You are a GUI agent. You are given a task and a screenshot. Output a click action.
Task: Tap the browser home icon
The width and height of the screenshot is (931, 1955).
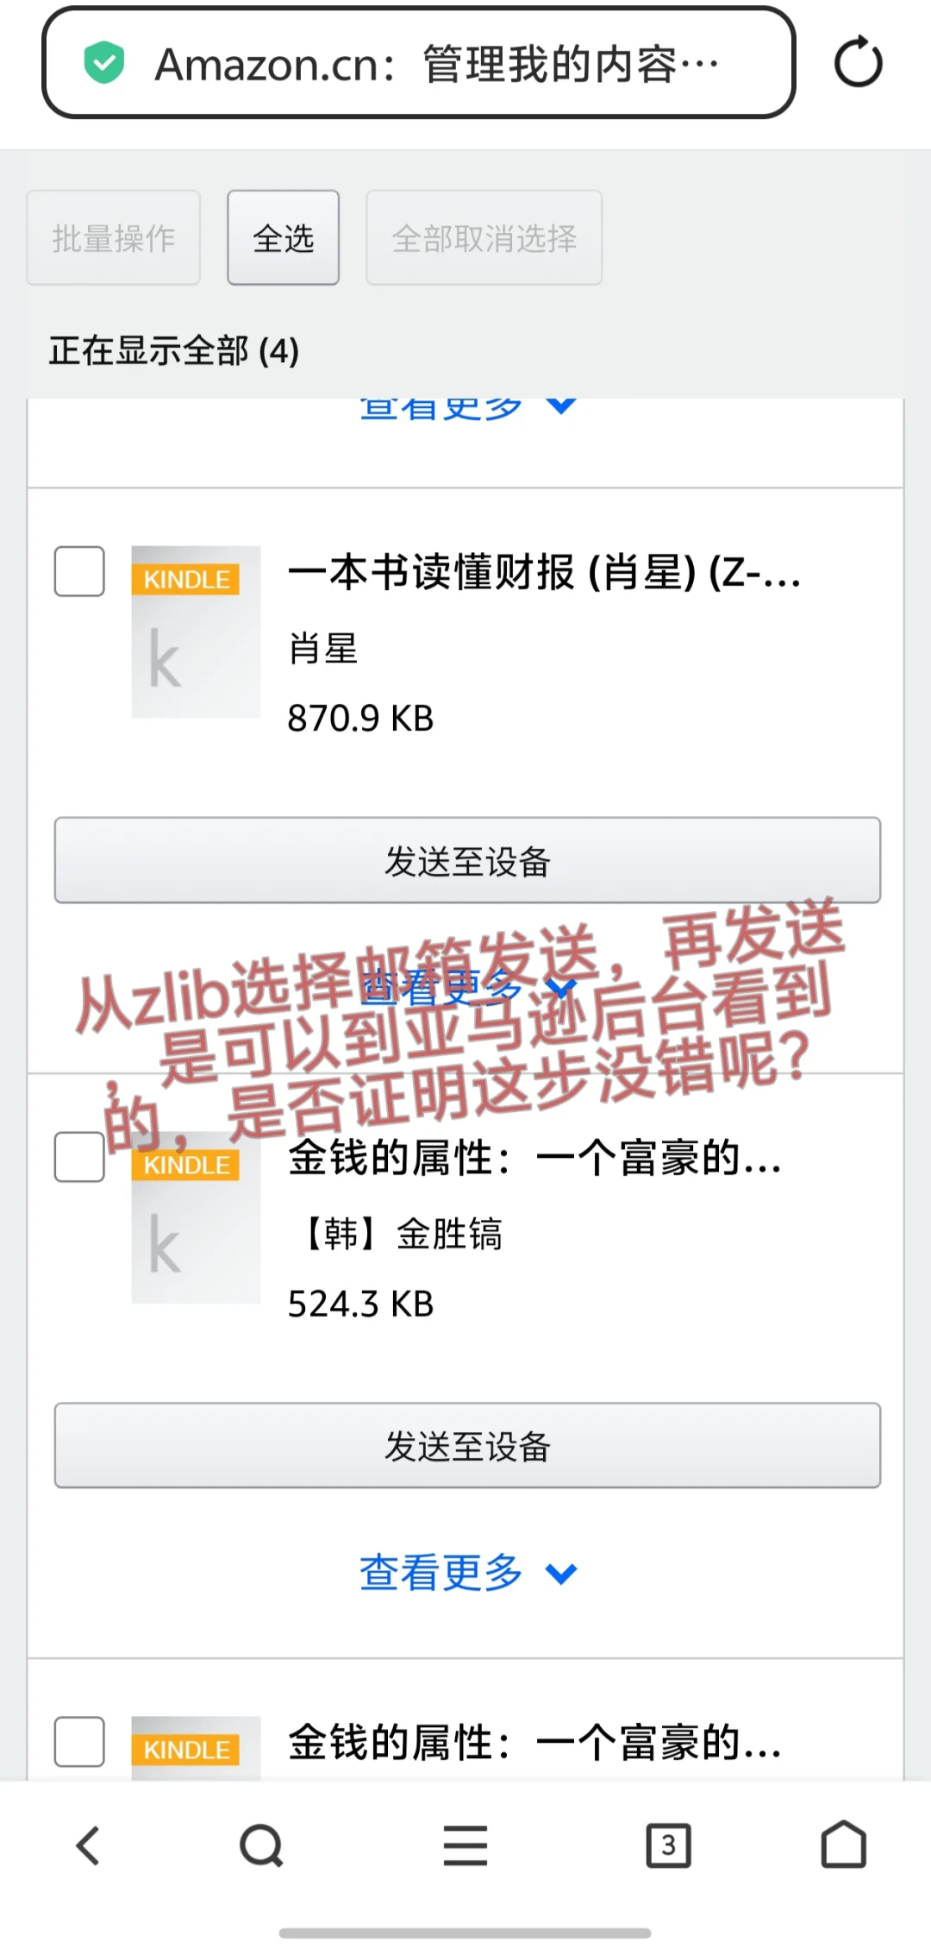click(843, 1845)
